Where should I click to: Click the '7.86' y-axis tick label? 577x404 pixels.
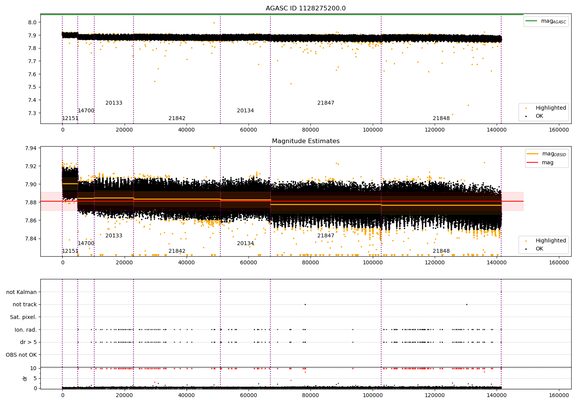(30, 220)
